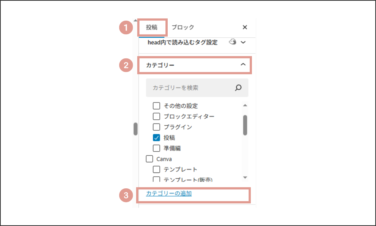Uncheck the 投稿 category checkbox
Viewport: 376px width, 226px height.
click(156, 137)
